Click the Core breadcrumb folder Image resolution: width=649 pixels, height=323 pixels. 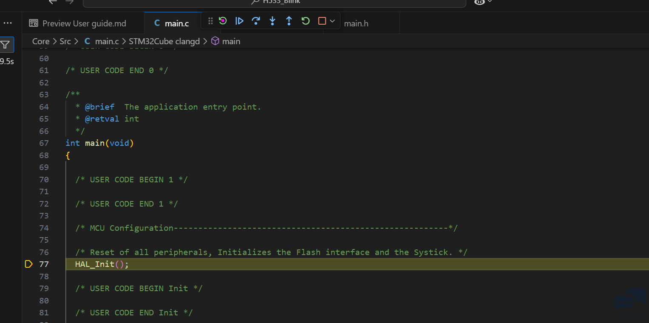(41, 41)
